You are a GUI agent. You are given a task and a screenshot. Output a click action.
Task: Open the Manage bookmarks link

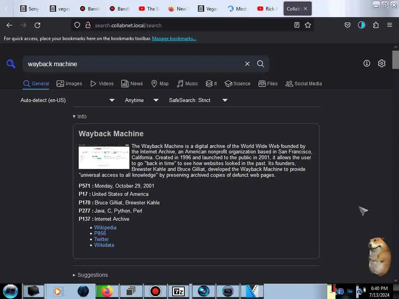click(x=174, y=39)
